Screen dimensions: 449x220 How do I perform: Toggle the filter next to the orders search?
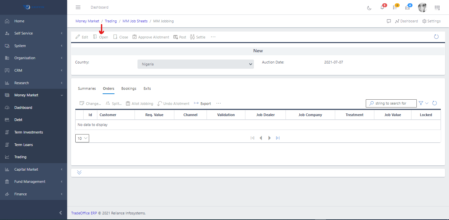point(421,103)
